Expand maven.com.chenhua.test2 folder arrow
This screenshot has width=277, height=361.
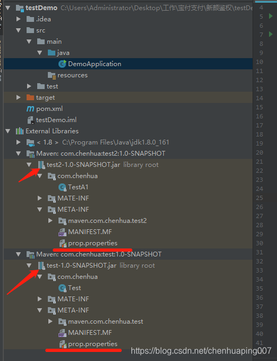51,221
